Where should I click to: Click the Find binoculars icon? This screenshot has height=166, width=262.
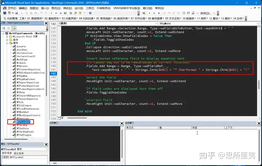click(x=36, y=13)
